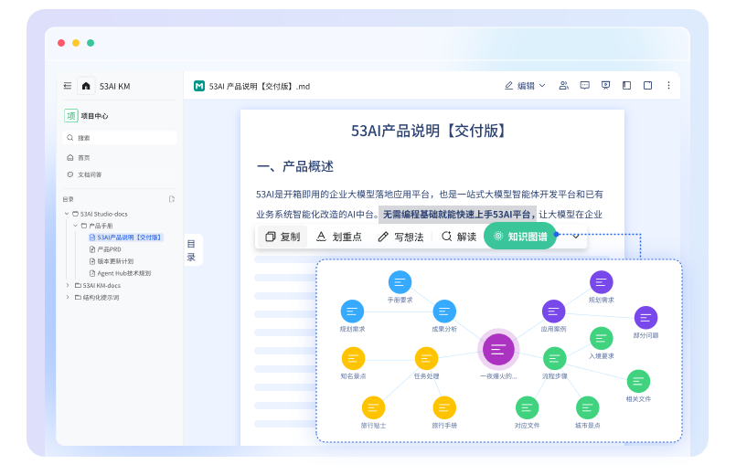Go to the 53AI KM home icon
This screenshot has width=736, height=475.
[x=86, y=86]
